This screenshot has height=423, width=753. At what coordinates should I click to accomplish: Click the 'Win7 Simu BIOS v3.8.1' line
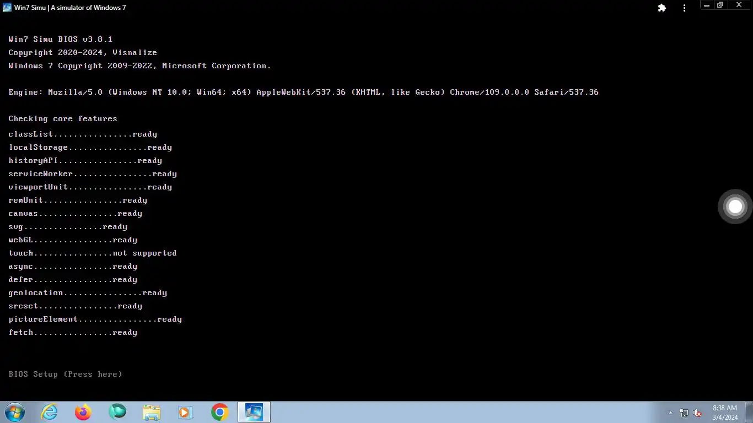61,39
